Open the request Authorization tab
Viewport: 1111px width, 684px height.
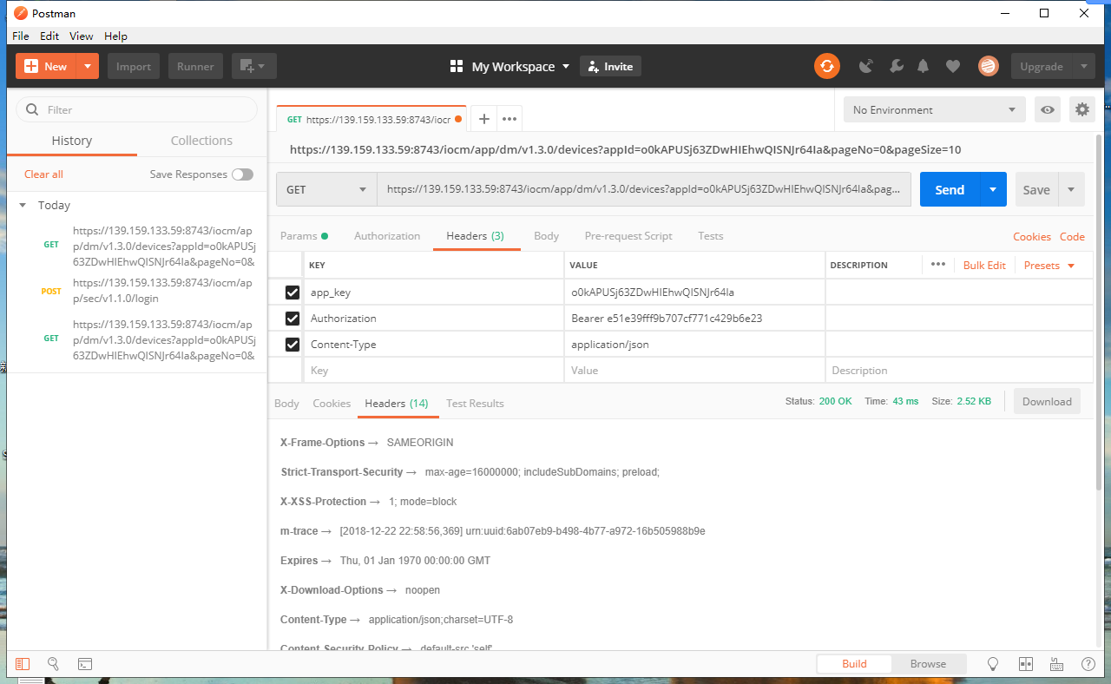[387, 236]
